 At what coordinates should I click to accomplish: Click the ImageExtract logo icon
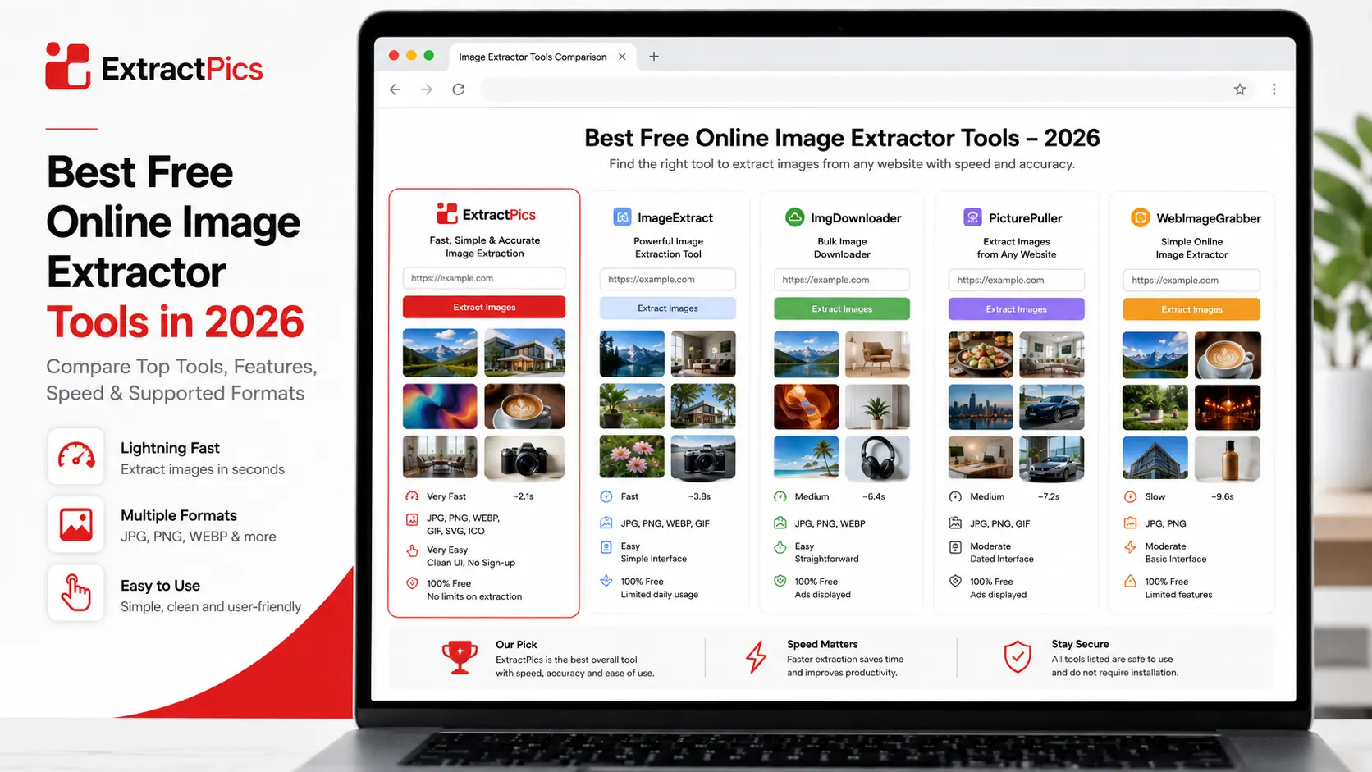[x=623, y=217]
